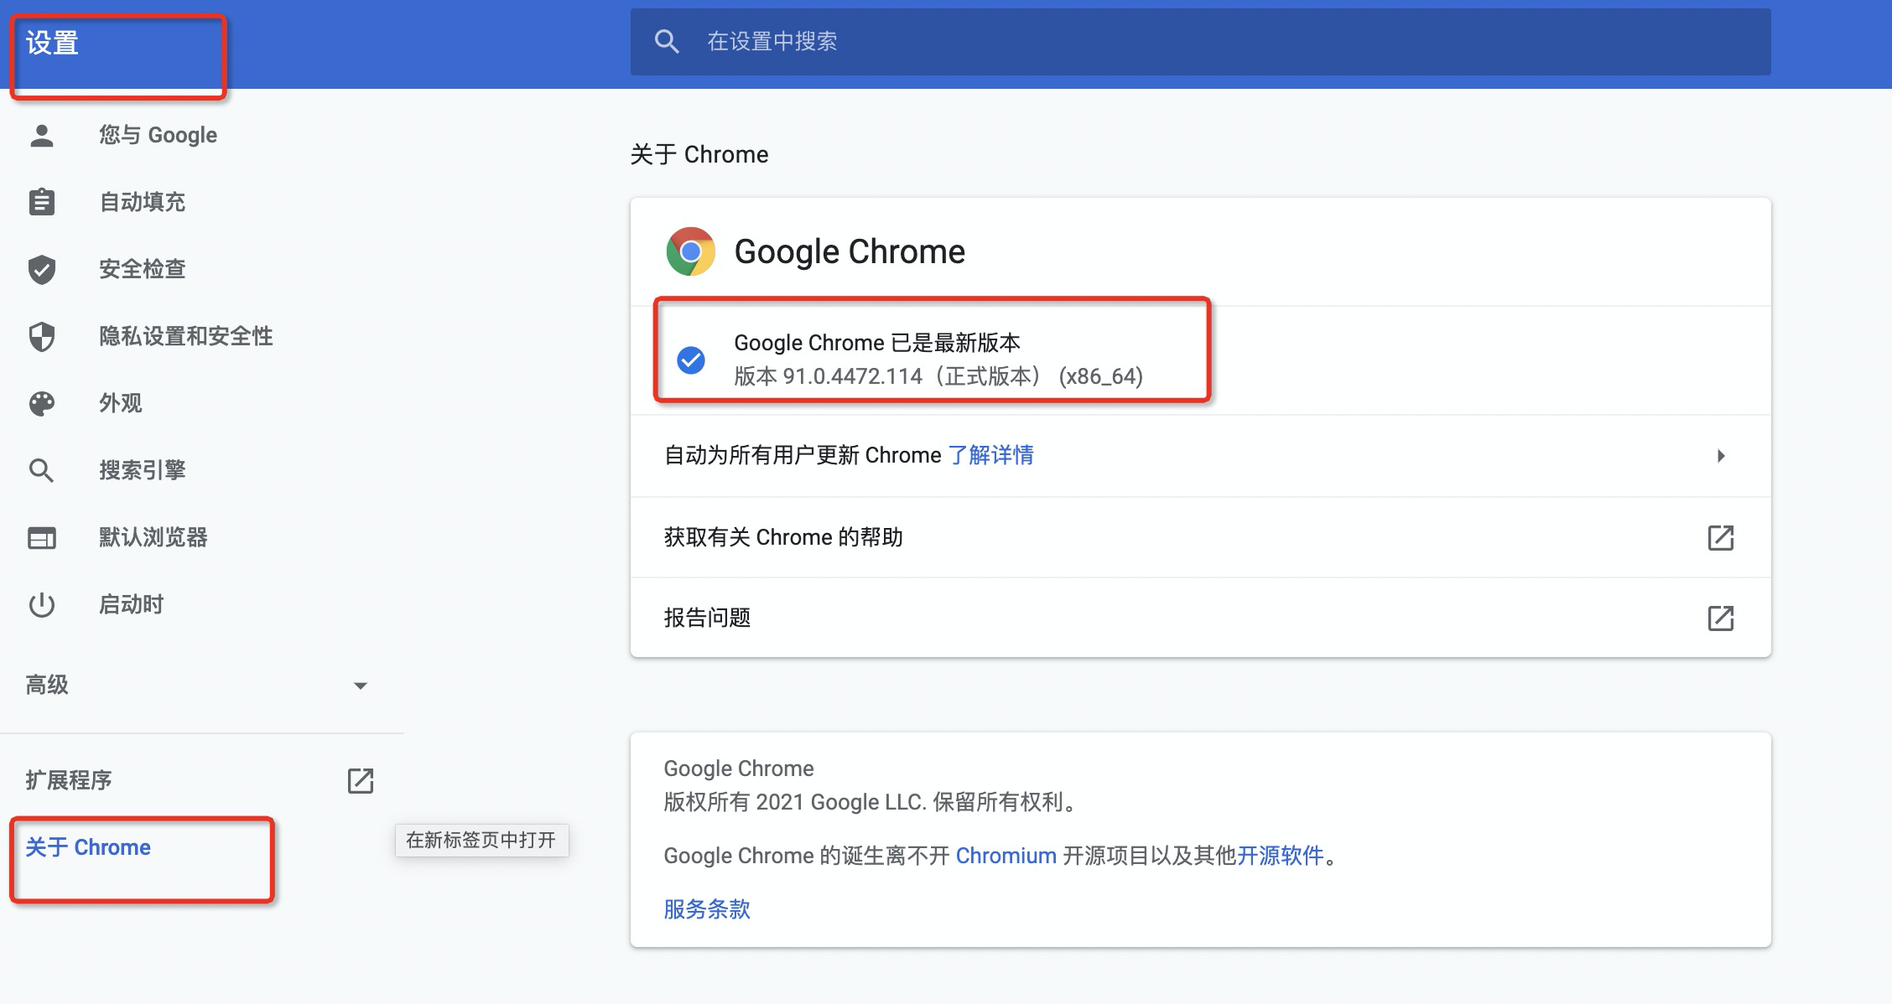Collapse the 高级 section
Screen dimensions: 1892x1004
coord(361,685)
